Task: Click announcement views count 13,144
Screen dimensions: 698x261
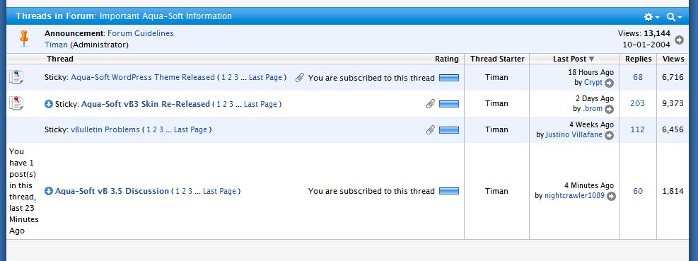Action: (656, 33)
